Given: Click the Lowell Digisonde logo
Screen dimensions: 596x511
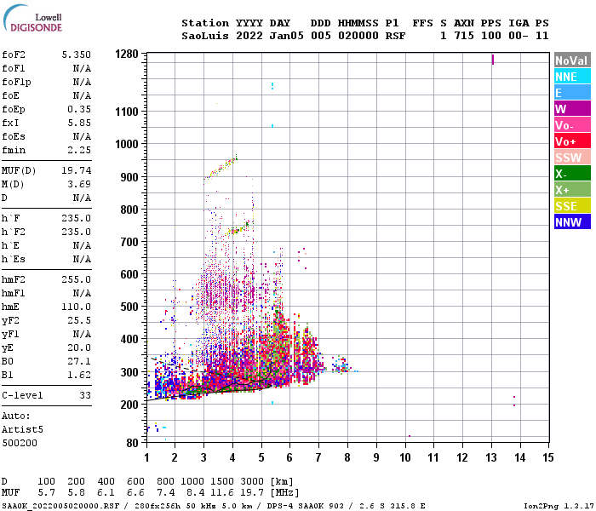Looking at the screenshot, I should pyautogui.click(x=32, y=18).
